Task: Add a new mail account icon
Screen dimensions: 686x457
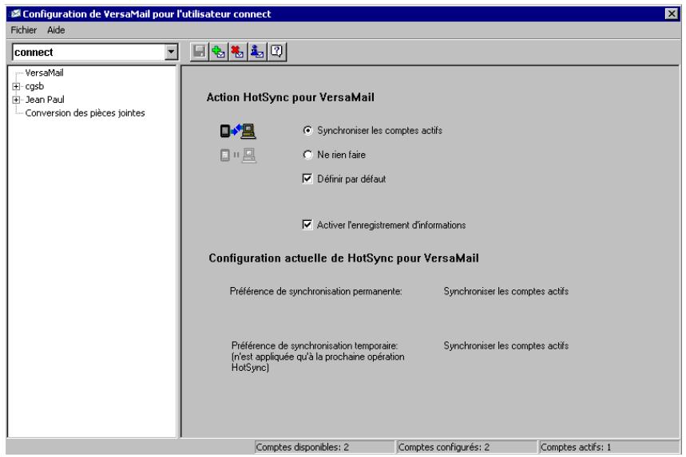Action: coord(219,52)
